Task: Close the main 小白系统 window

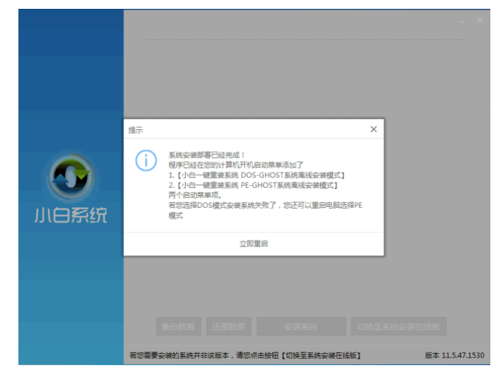Action: point(480,21)
